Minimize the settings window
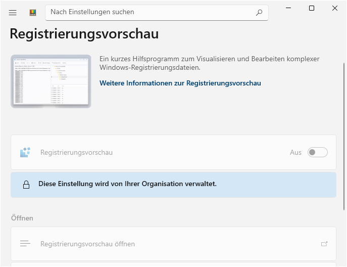This screenshot has width=347, height=267. tap(288, 8)
